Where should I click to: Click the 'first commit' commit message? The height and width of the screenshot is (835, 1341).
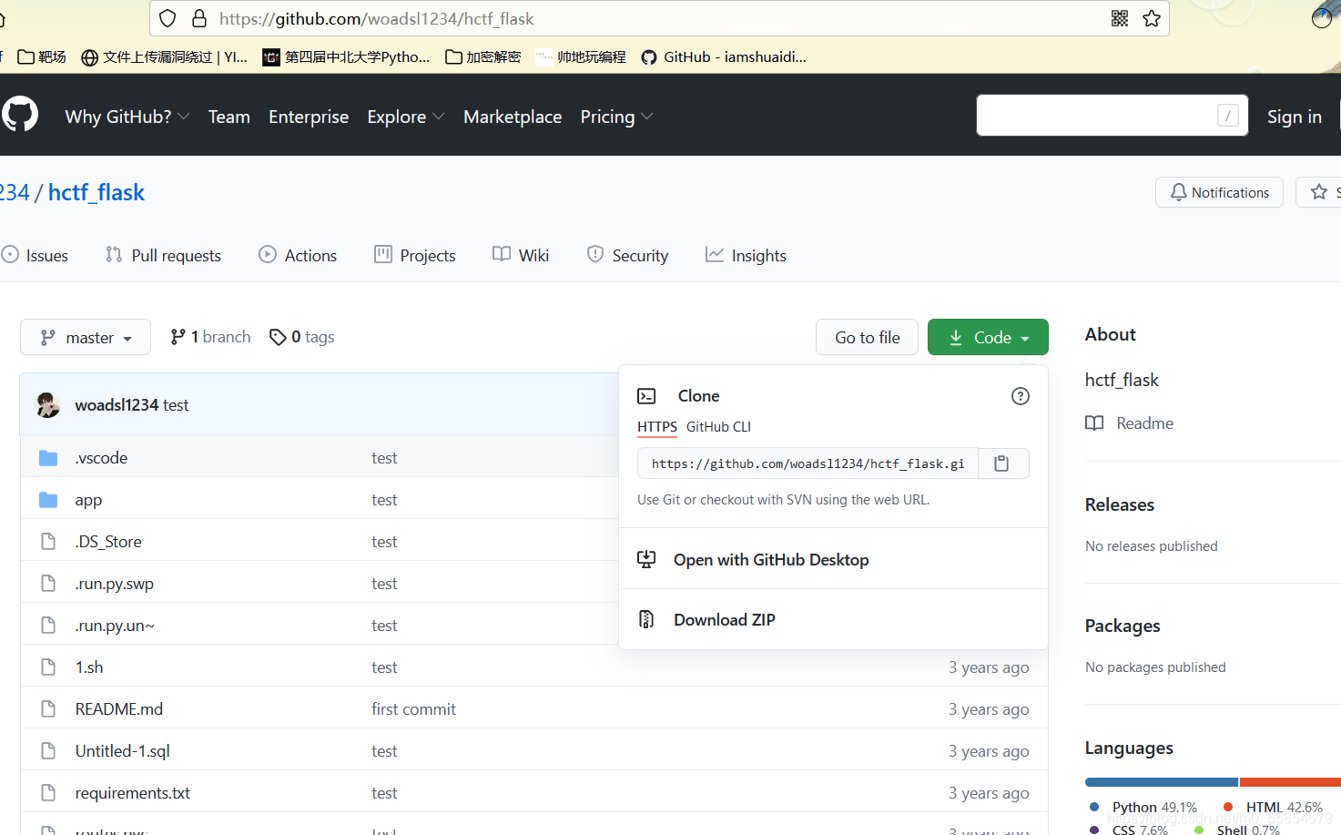(413, 709)
